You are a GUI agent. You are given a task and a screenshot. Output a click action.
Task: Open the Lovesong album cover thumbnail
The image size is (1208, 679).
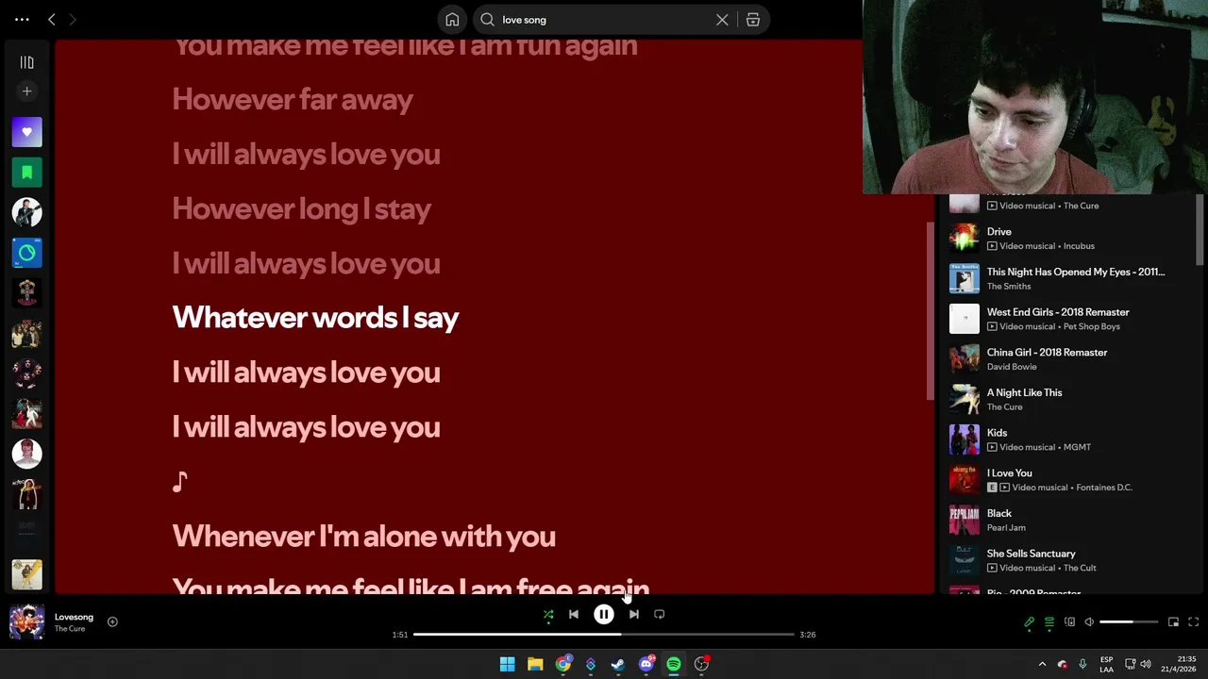click(x=26, y=622)
